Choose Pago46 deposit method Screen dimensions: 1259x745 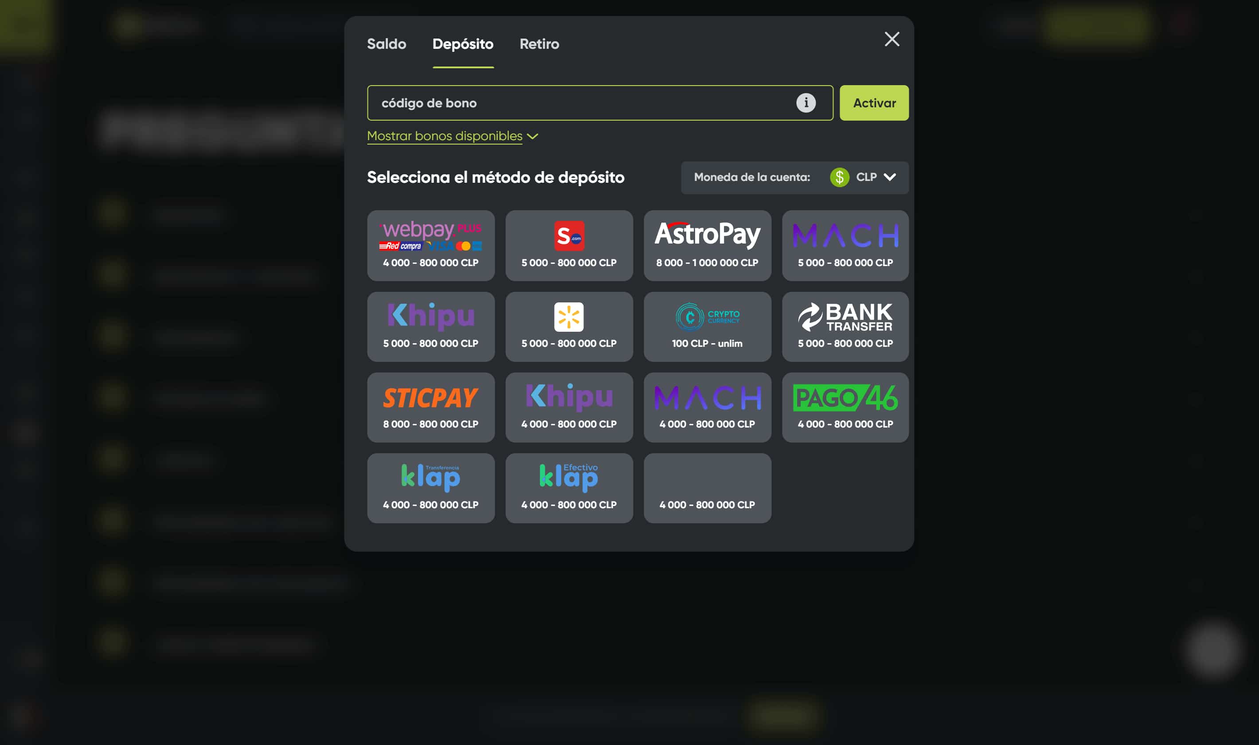845,408
